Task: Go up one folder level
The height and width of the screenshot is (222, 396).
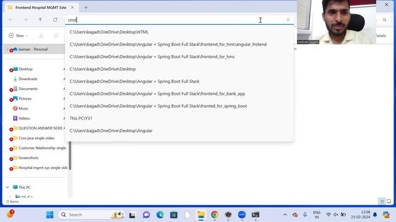Action: (40, 20)
